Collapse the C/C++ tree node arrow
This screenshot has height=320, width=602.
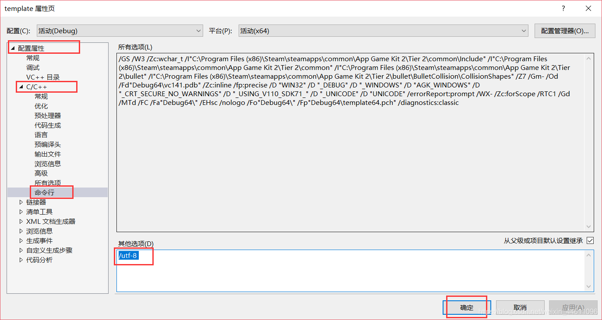click(x=21, y=87)
